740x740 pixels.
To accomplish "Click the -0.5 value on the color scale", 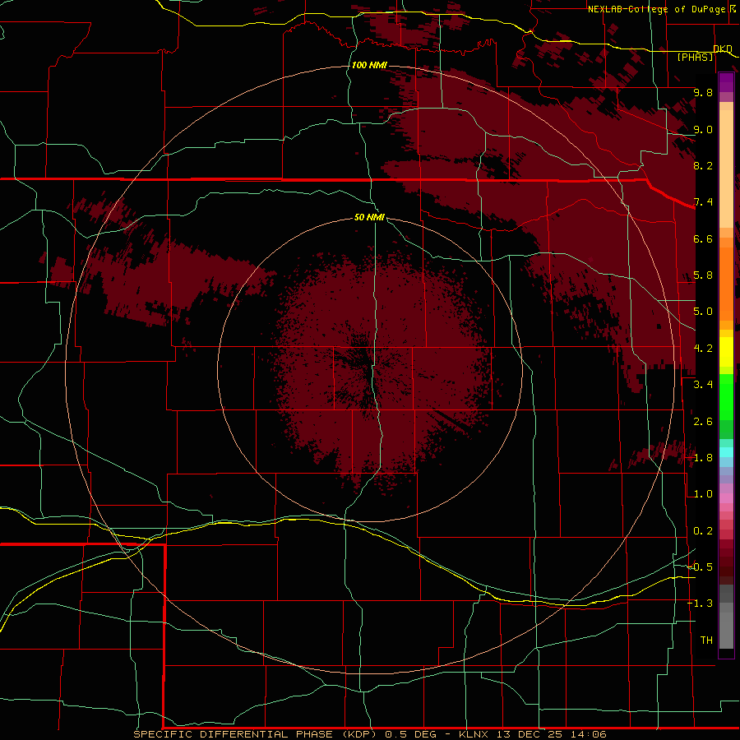I will (x=701, y=567).
